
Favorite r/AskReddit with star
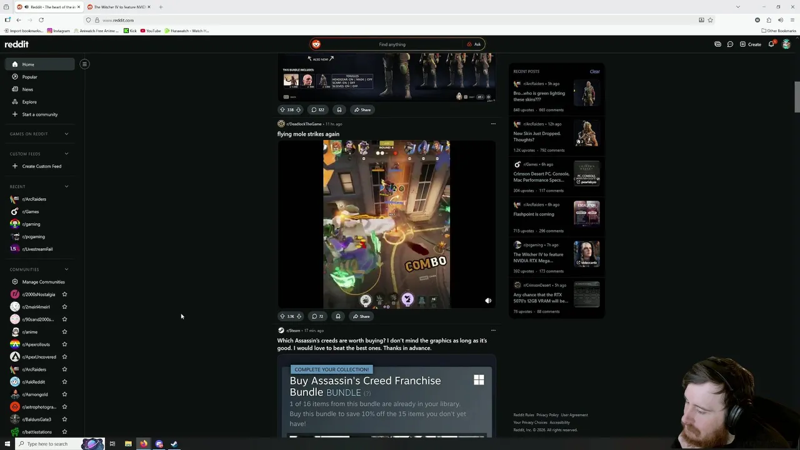click(64, 382)
